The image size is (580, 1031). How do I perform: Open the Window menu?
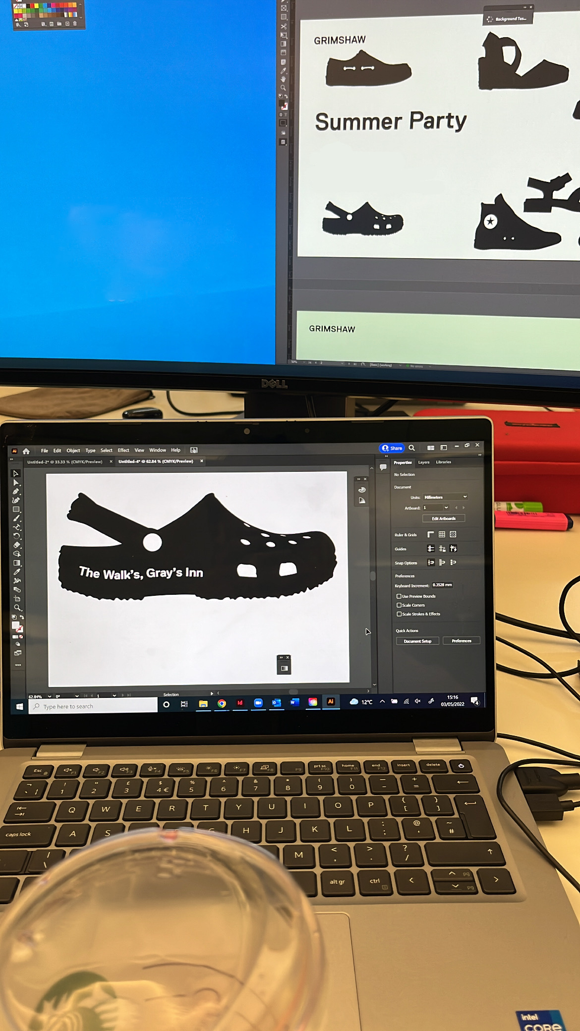[x=158, y=451]
